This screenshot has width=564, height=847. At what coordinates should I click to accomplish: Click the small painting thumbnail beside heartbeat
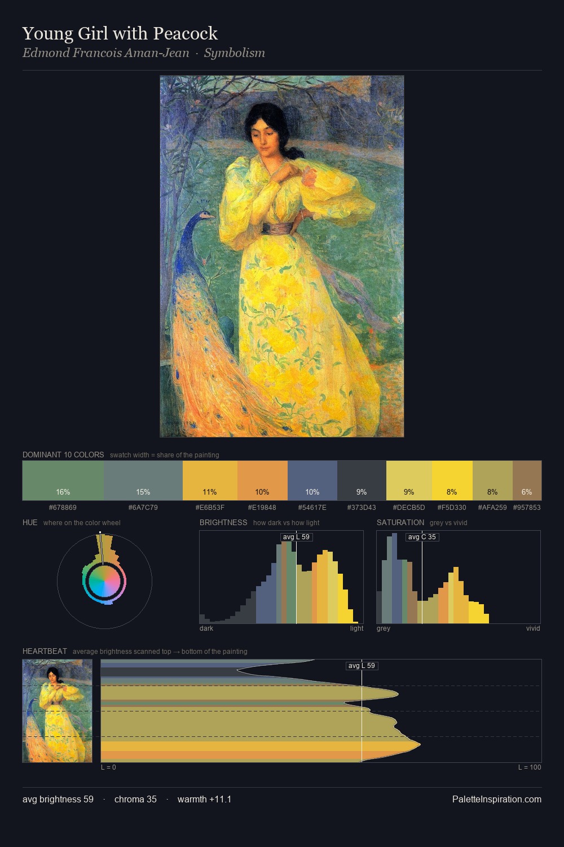tap(57, 711)
